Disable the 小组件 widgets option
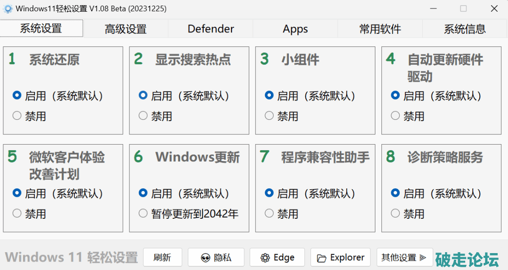This screenshot has width=508, height=270. pyautogui.click(x=270, y=116)
